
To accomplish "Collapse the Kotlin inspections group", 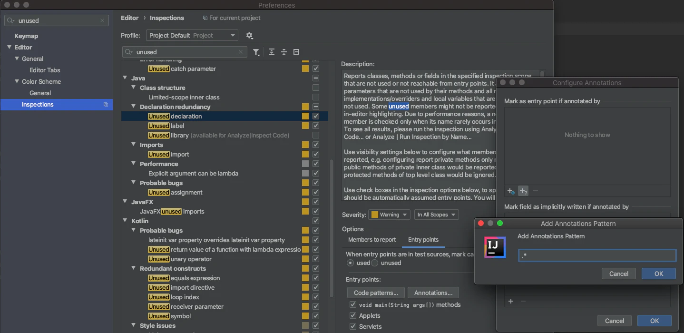I will [x=125, y=221].
